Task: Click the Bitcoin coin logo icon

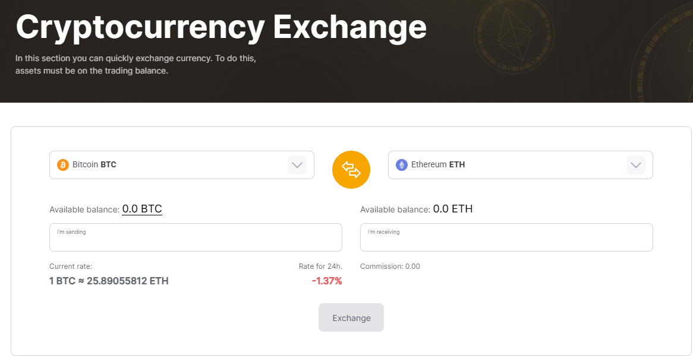Action: 63,165
